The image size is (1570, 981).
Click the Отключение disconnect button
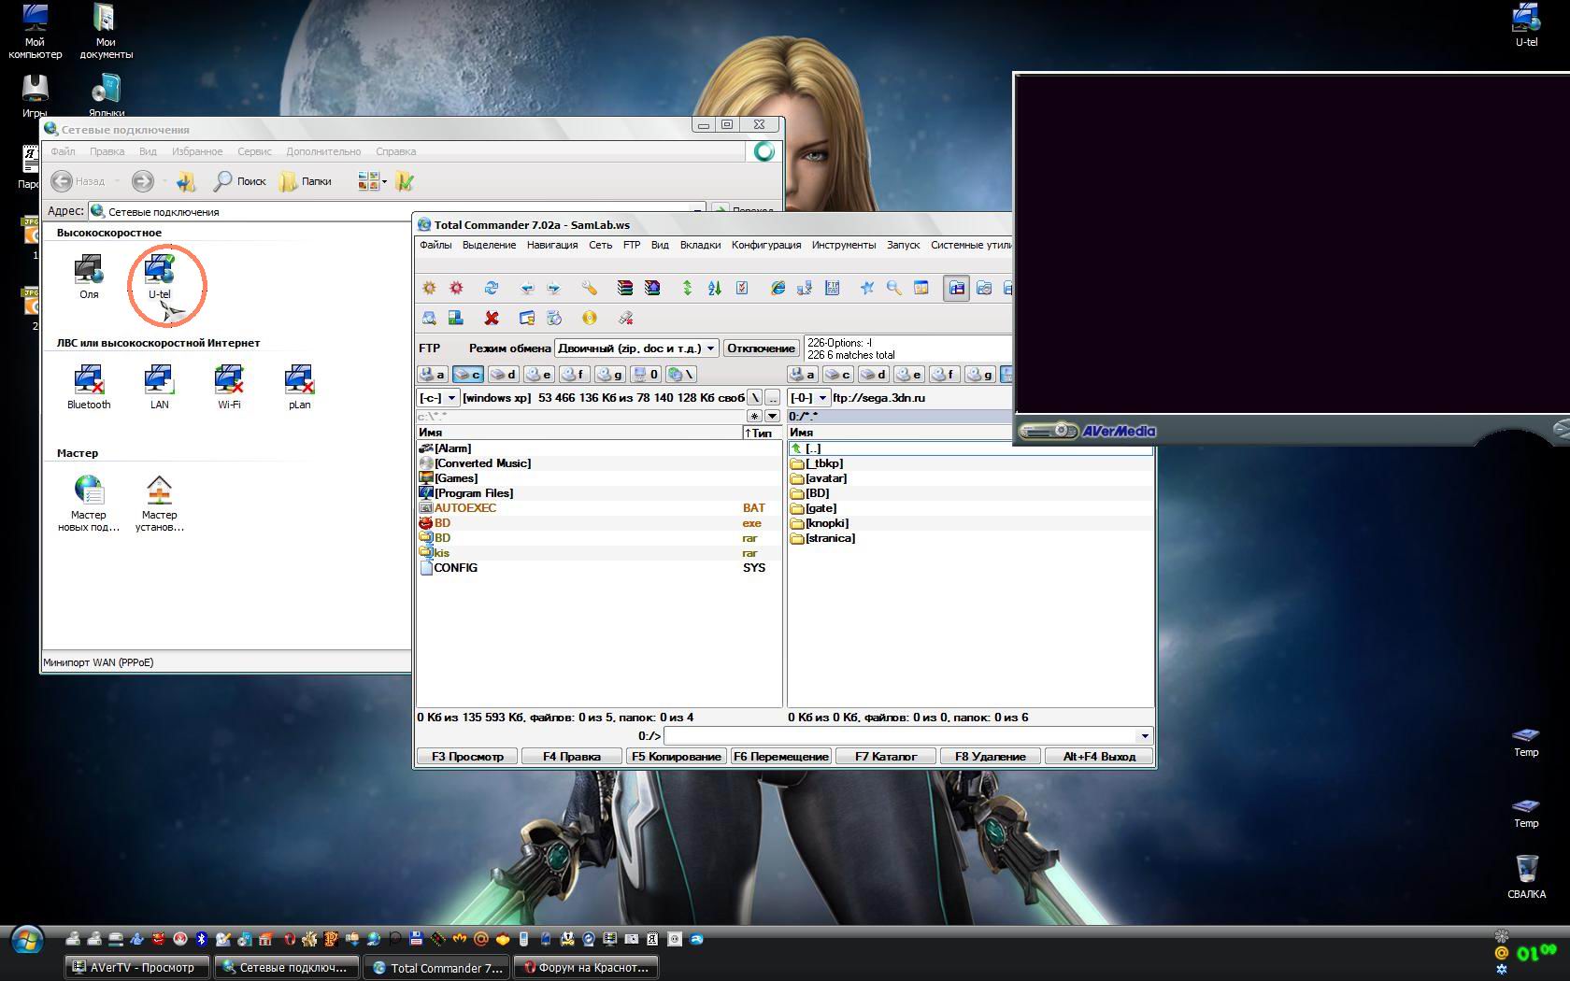761,348
